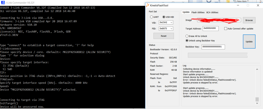Click the update progress bar

pyautogui.click(x=218, y=55)
